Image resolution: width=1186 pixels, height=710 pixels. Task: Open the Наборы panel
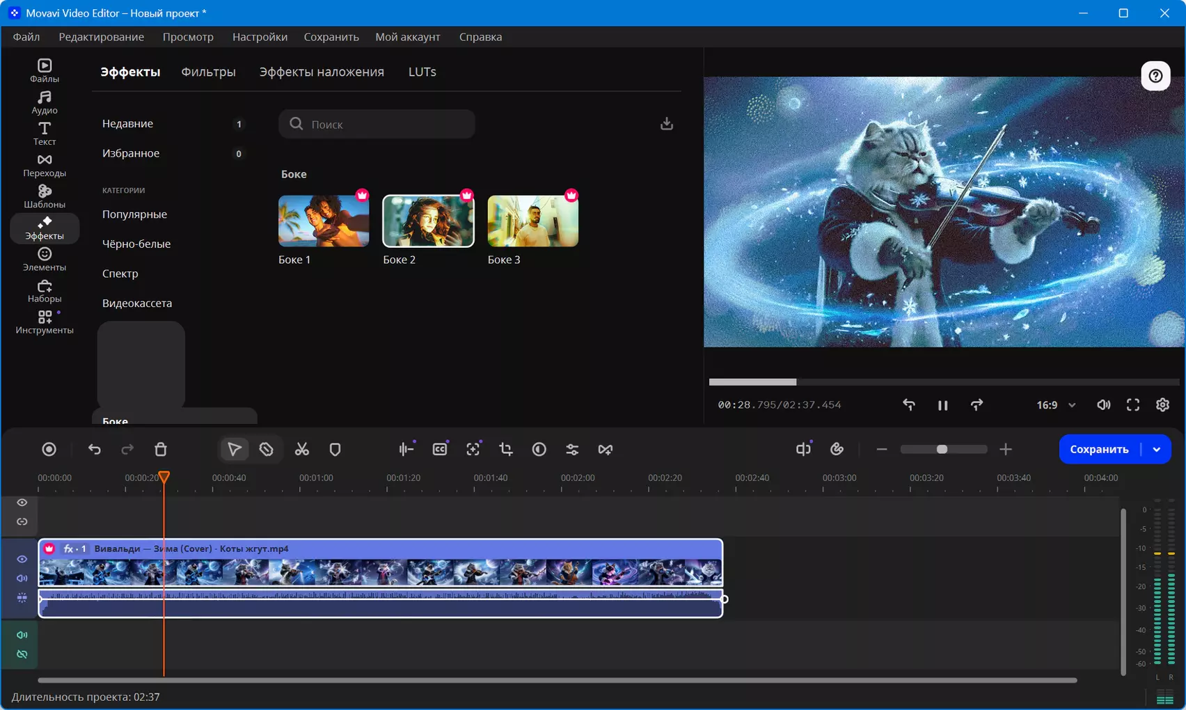click(45, 291)
